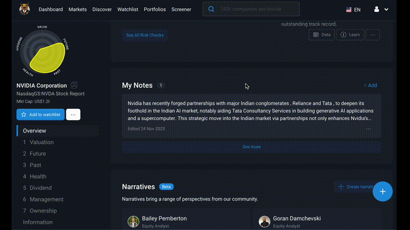The height and width of the screenshot is (230, 410).
Task: Click Create narrative button
Action: point(356,187)
